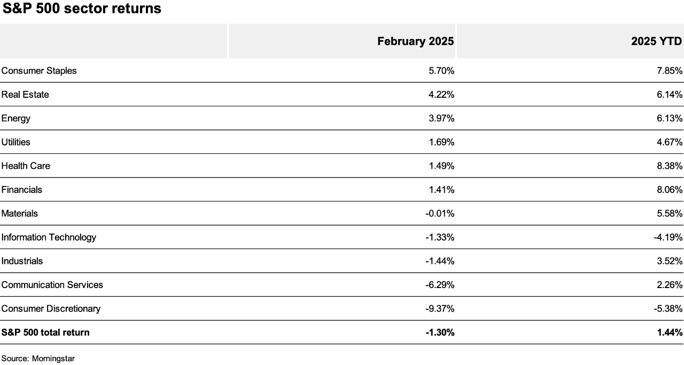Click Consumer Discretionary February value -9.37%
The image size is (684, 365).
[x=440, y=308]
